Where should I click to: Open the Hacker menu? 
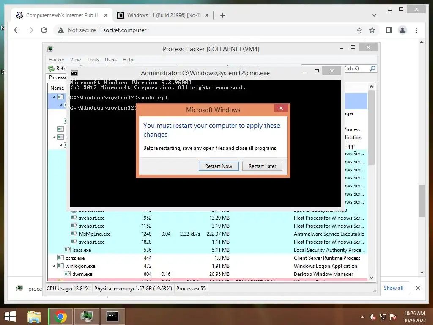click(x=56, y=59)
